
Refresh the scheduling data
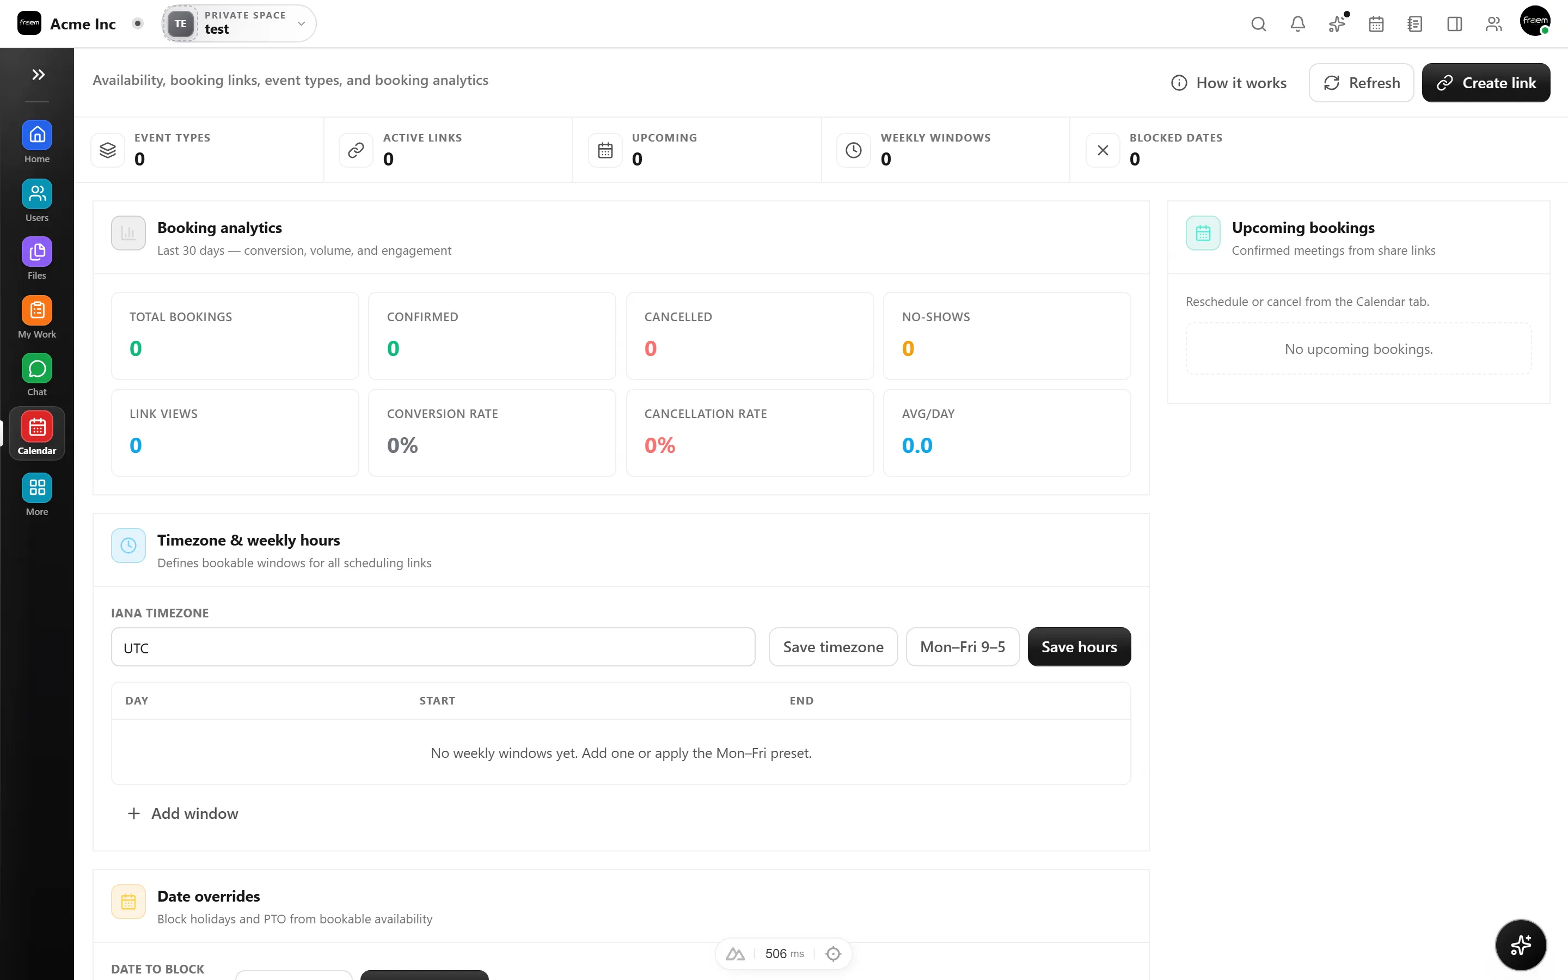[1361, 83]
